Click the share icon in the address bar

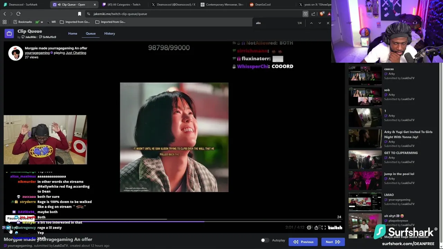(x=313, y=14)
